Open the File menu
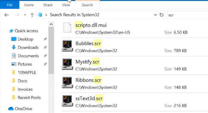 point(10,5)
